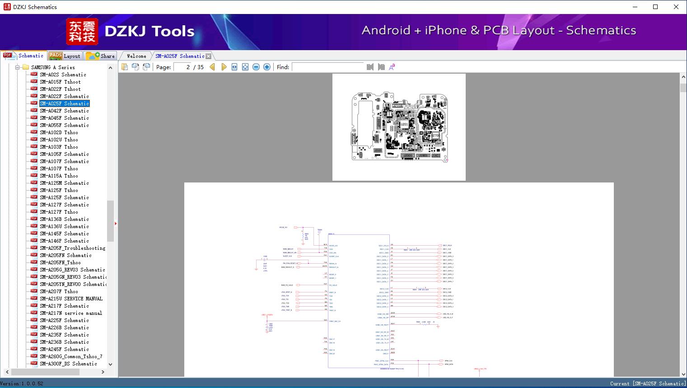
Task: Find previous match icon
Action: 370,67
